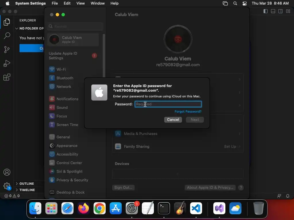Screen dimensions: 294x220
Task: Open the Edit menu
Action: coord(67,3)
